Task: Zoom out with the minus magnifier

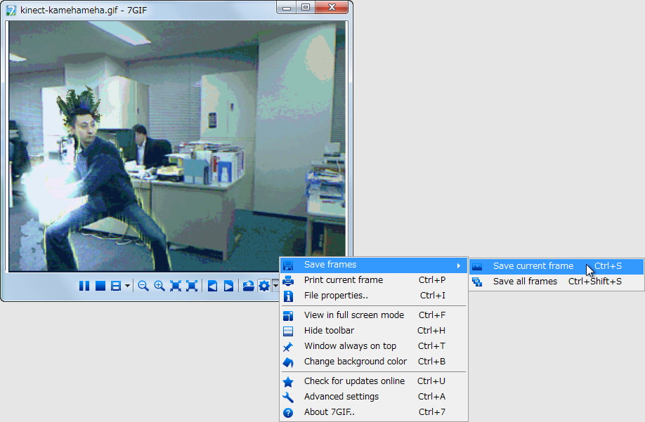Action: pos(143,286)
